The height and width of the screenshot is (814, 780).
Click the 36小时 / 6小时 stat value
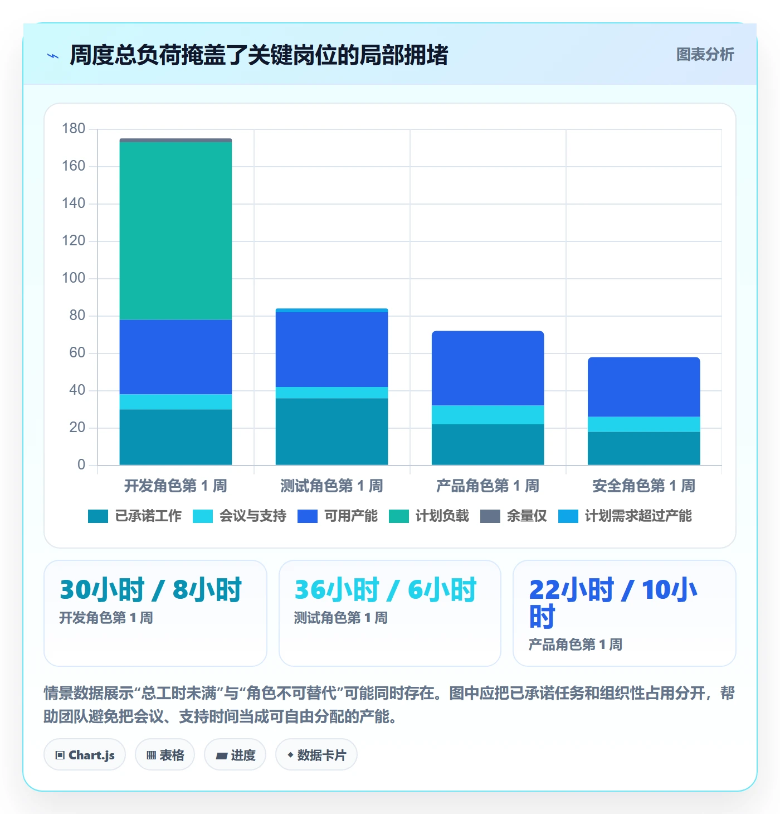pyautogui.click(x=386, y=590)
